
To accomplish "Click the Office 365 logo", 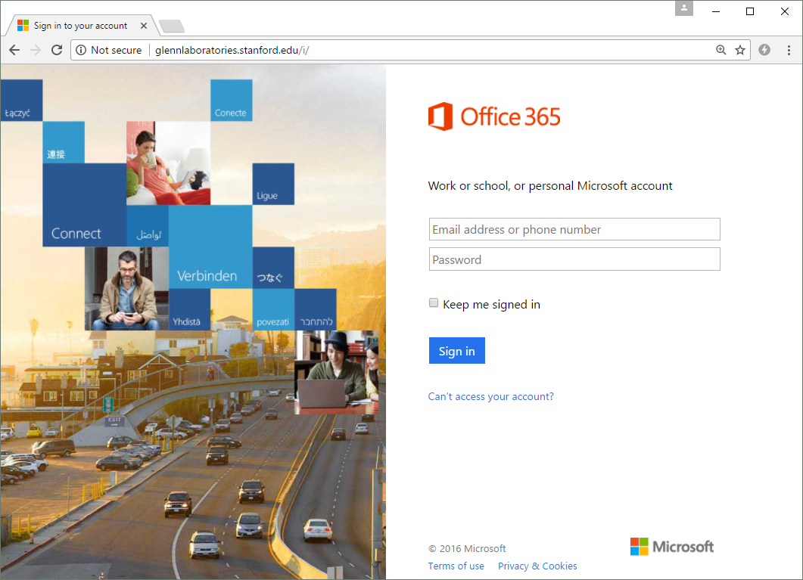I will pyautogui.click(x=494, y=116).
